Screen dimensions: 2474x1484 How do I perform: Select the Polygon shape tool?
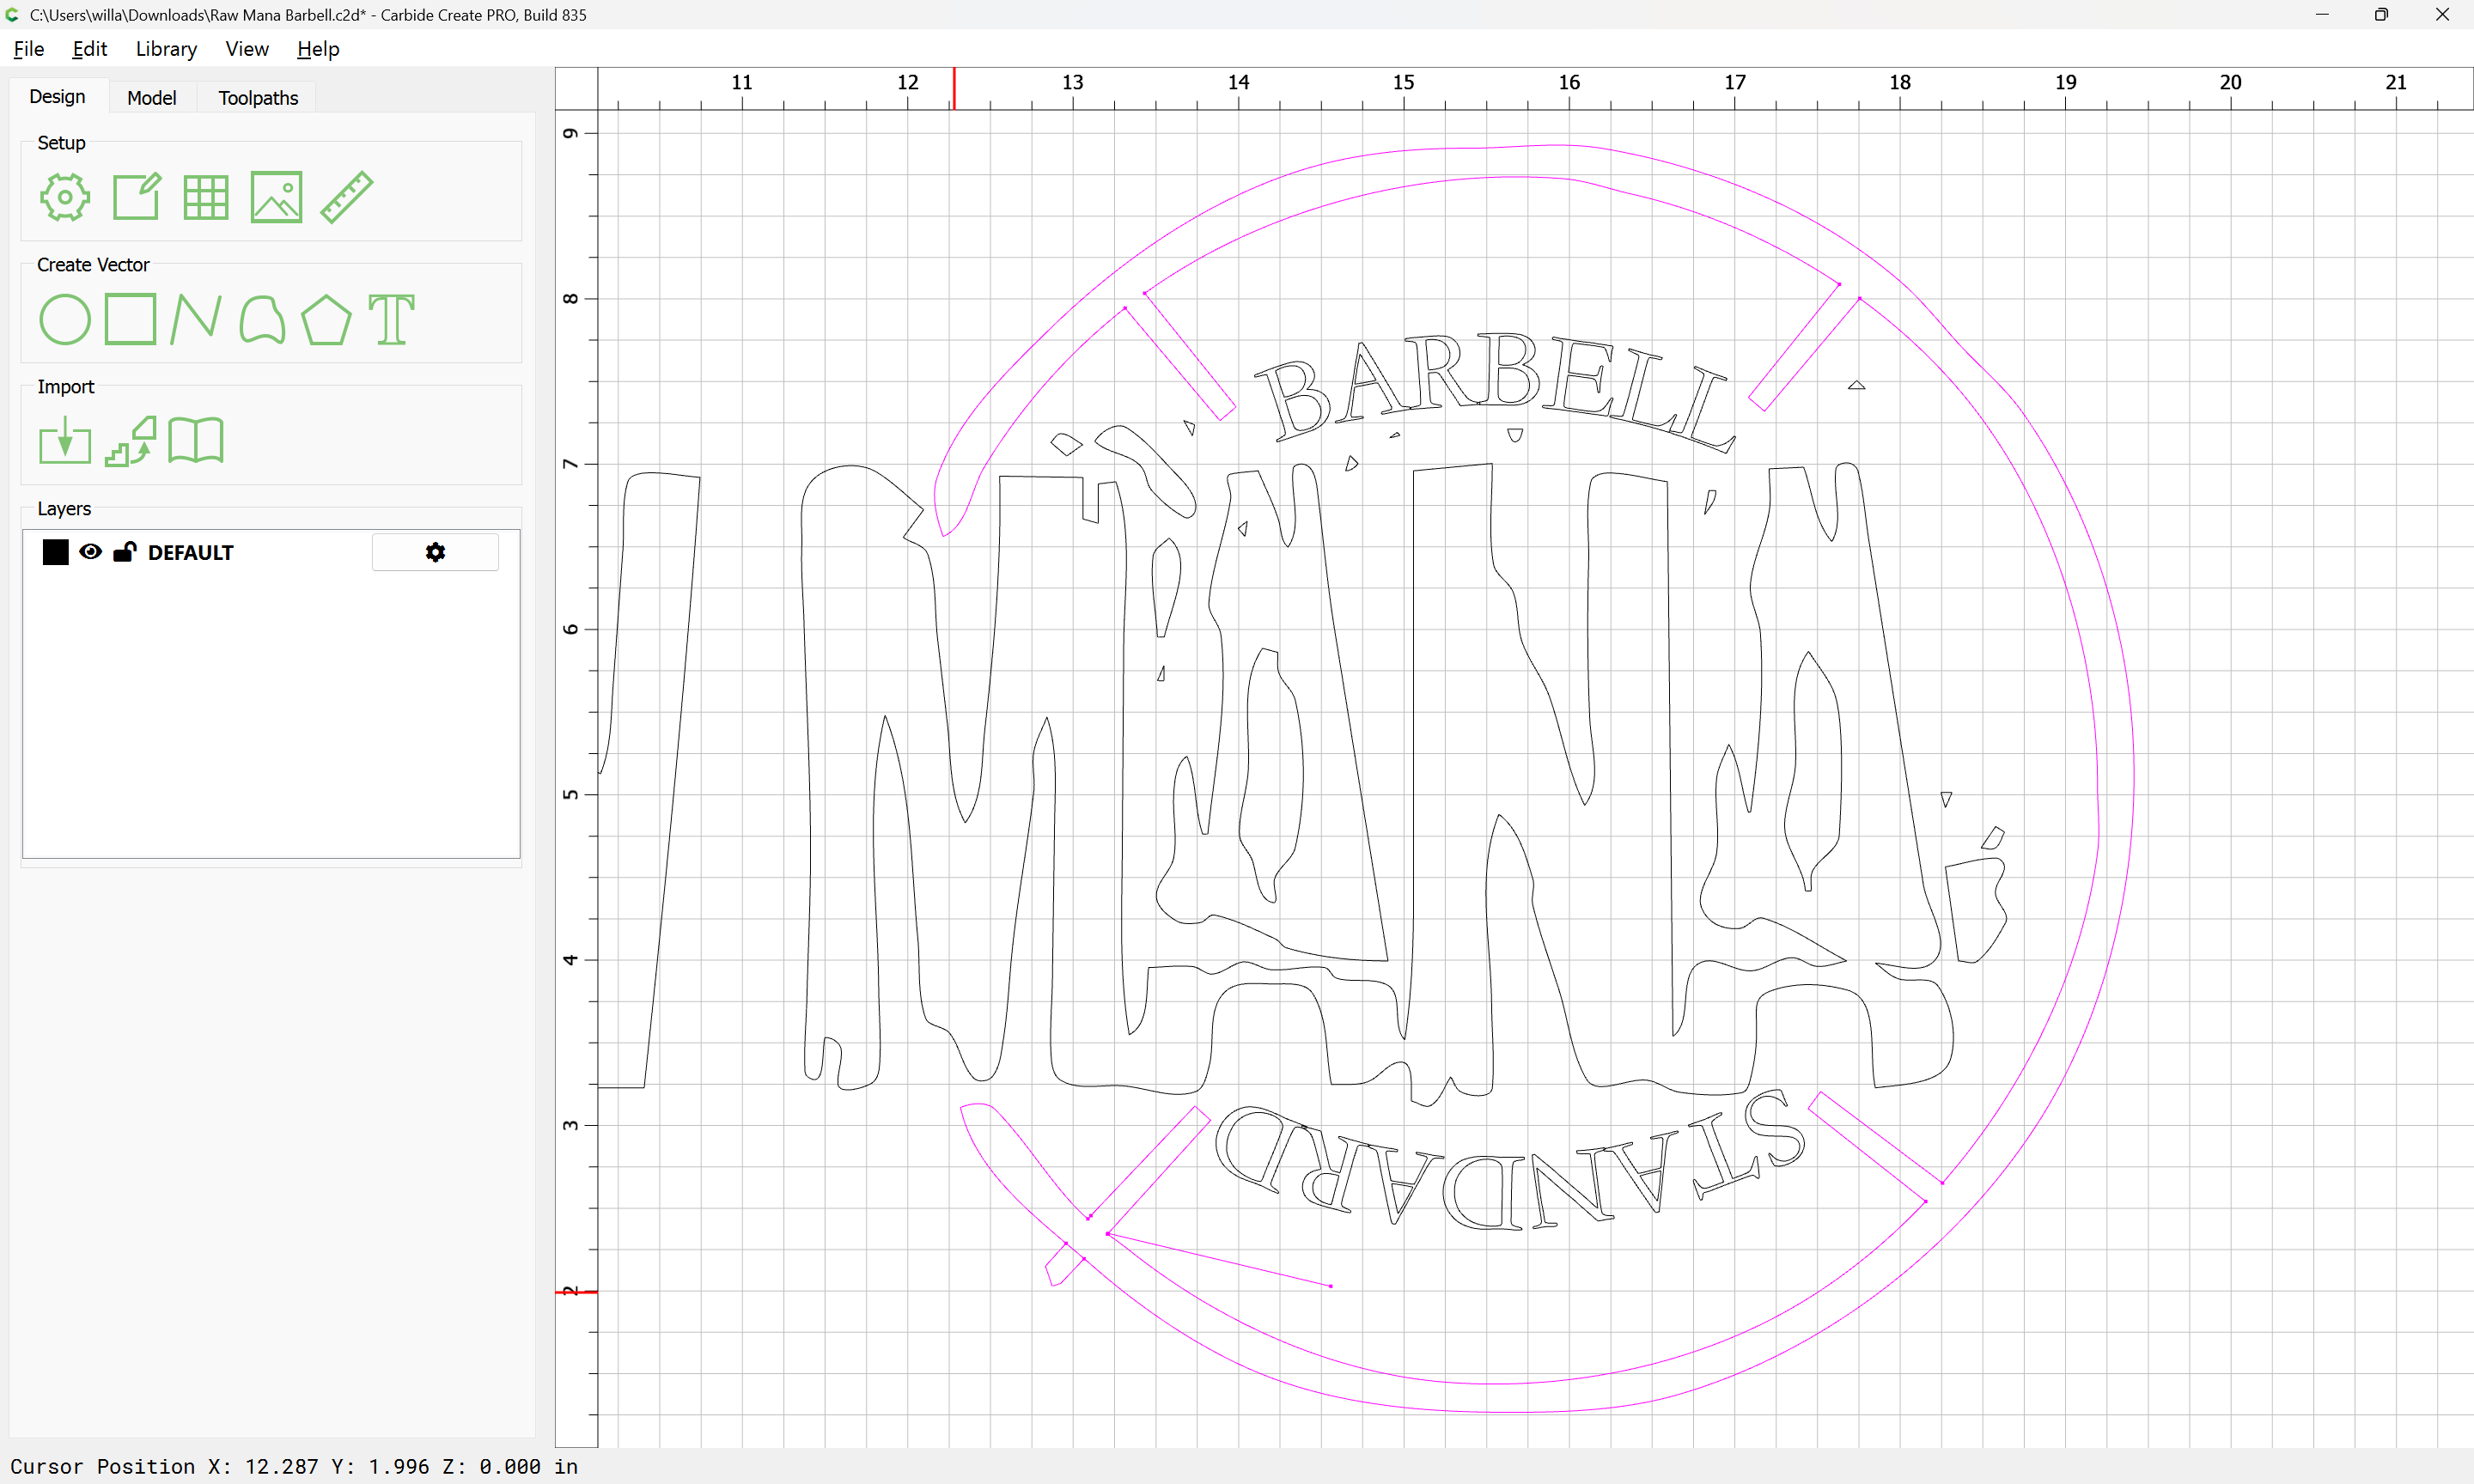326,320
